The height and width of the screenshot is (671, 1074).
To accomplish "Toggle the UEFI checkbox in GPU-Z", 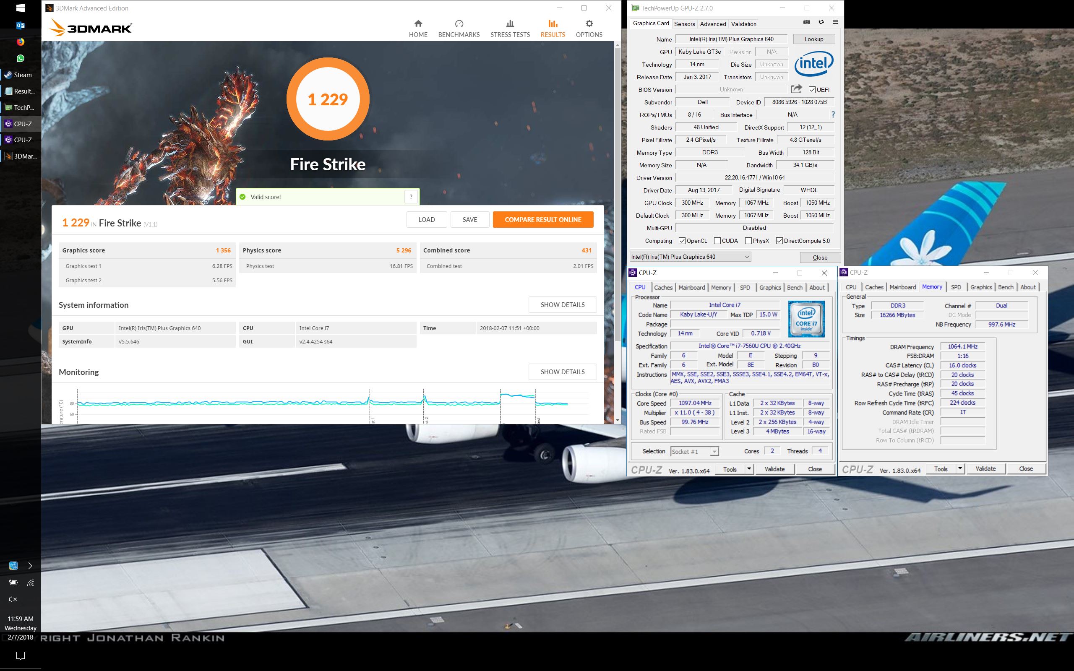I will [812, 90].
